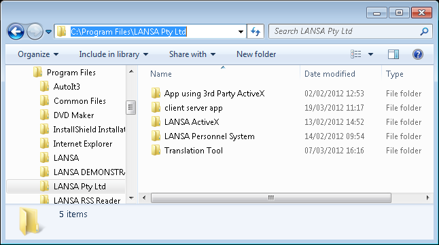
Task: Click the change view icon
Action: (356, 54)
